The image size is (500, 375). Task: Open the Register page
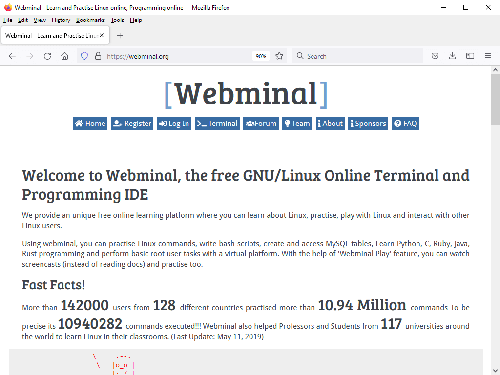point(132,124)
